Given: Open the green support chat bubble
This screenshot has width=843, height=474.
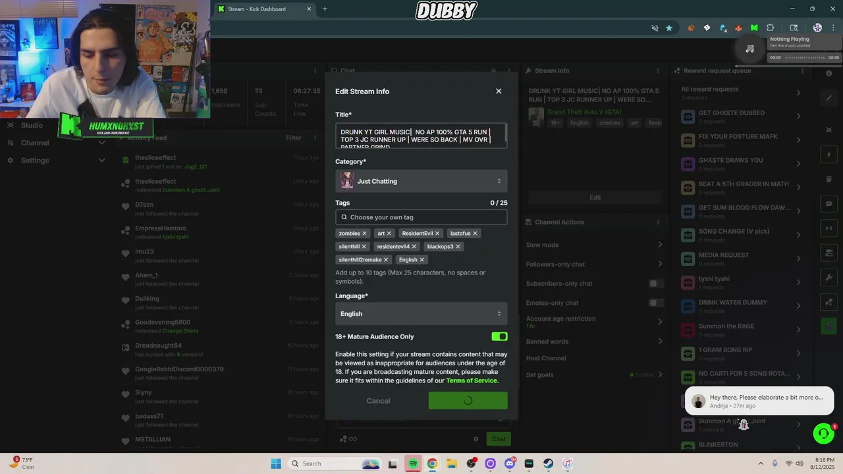Looking at the screenshot, I should (x=823, y=433).
